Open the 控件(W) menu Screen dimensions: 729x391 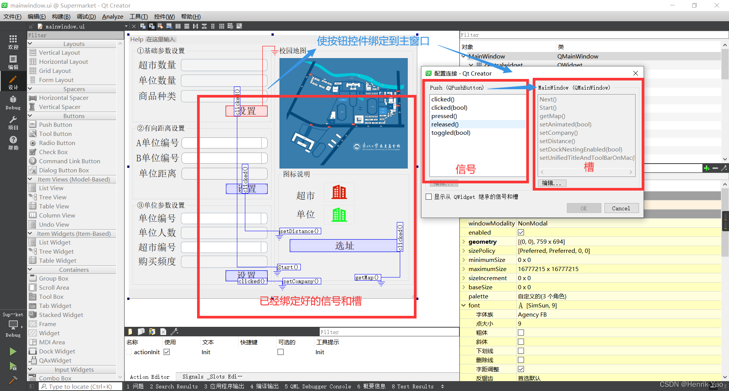tap(164, 16)
